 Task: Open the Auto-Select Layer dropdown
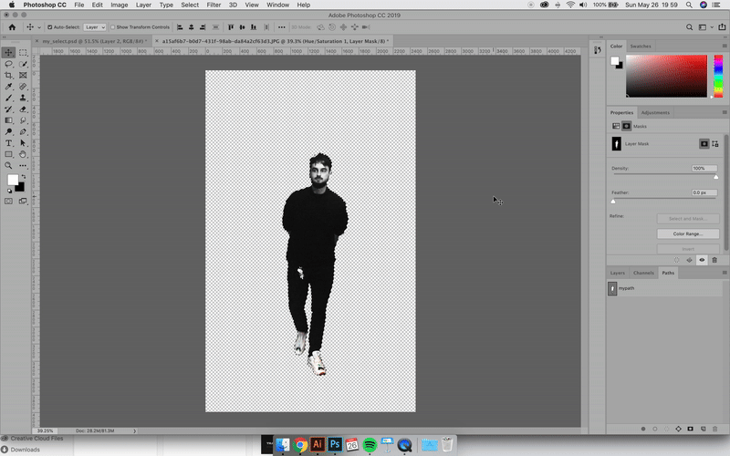coord(95,27)
